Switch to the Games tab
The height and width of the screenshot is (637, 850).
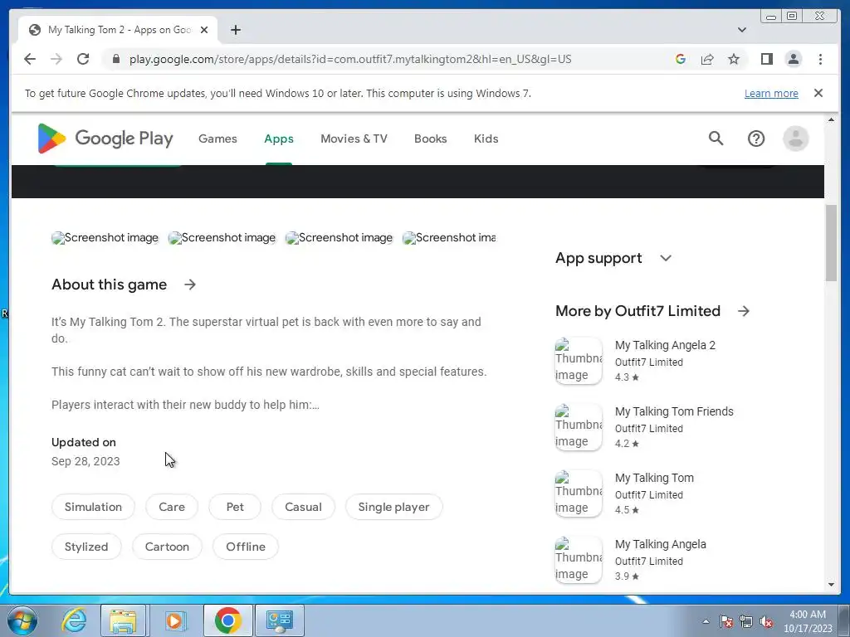tap(217, 139)
